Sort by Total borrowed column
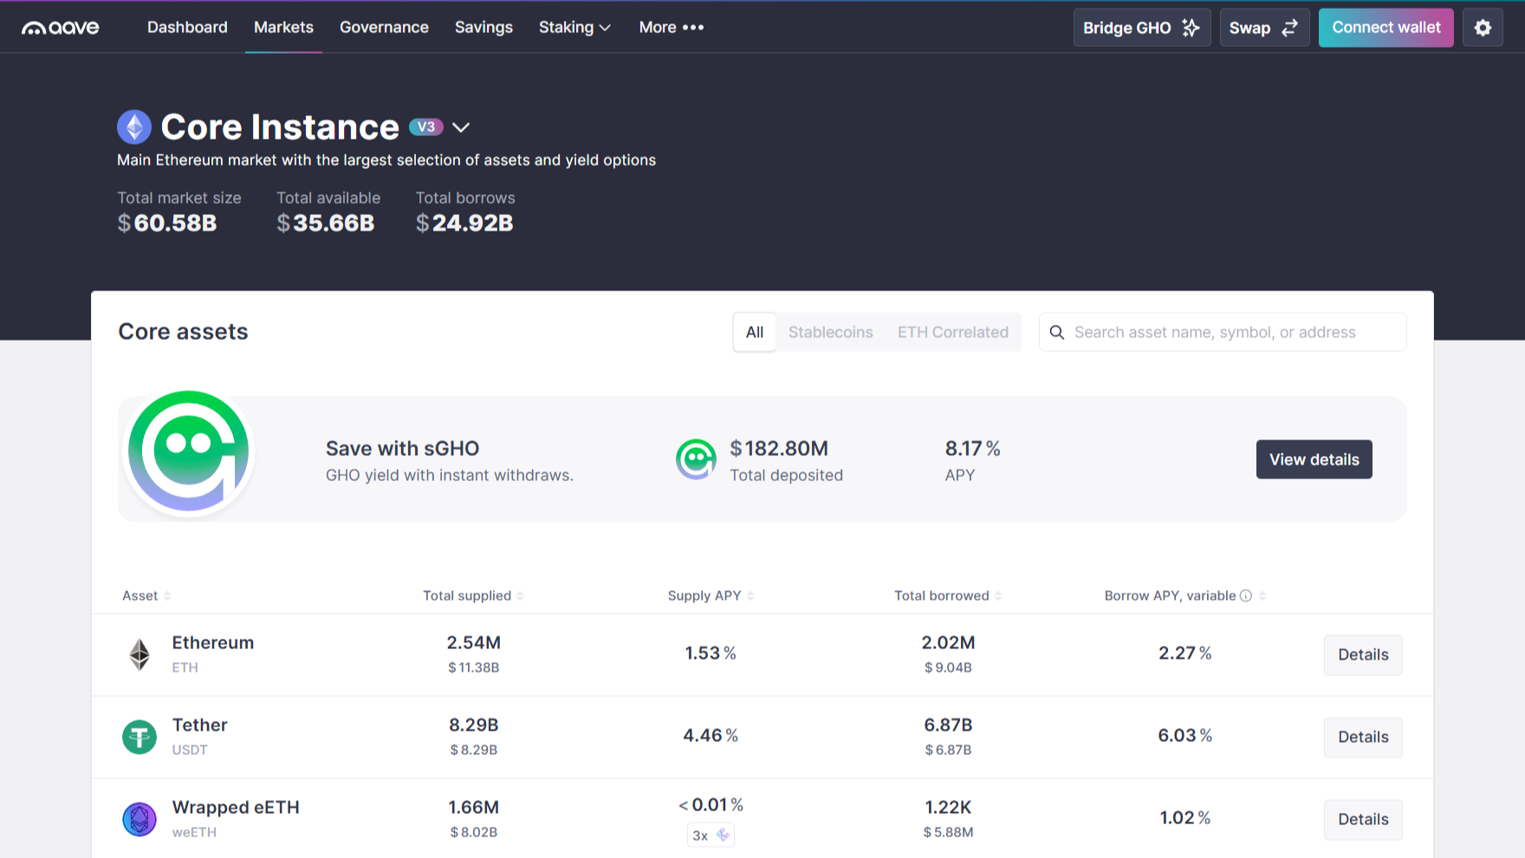 (x=948, y=595)
